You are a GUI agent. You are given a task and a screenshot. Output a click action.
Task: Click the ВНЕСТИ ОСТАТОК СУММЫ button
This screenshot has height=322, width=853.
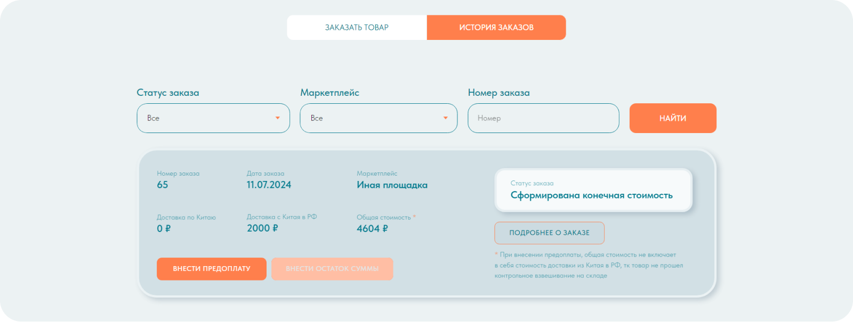332,269
